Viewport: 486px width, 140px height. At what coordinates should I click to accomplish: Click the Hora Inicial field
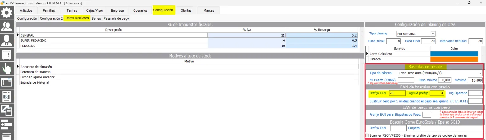(394, 41)
